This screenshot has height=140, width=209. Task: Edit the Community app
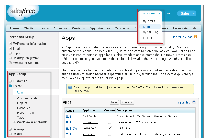[x=68, y=122]
